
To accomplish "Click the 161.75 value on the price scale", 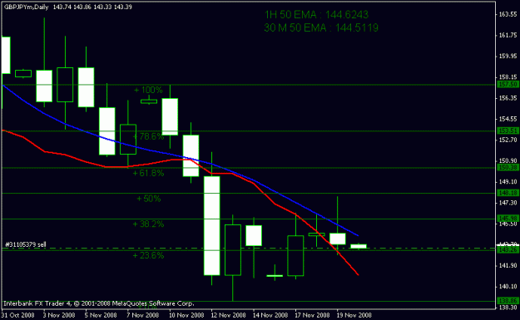I will point(508,35).
